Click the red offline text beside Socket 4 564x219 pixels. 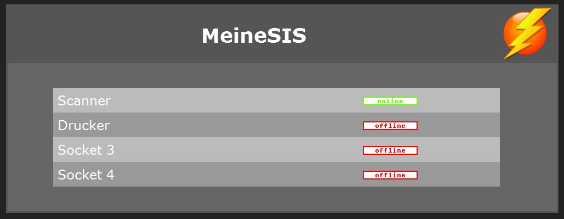click(x=390, y=175)
